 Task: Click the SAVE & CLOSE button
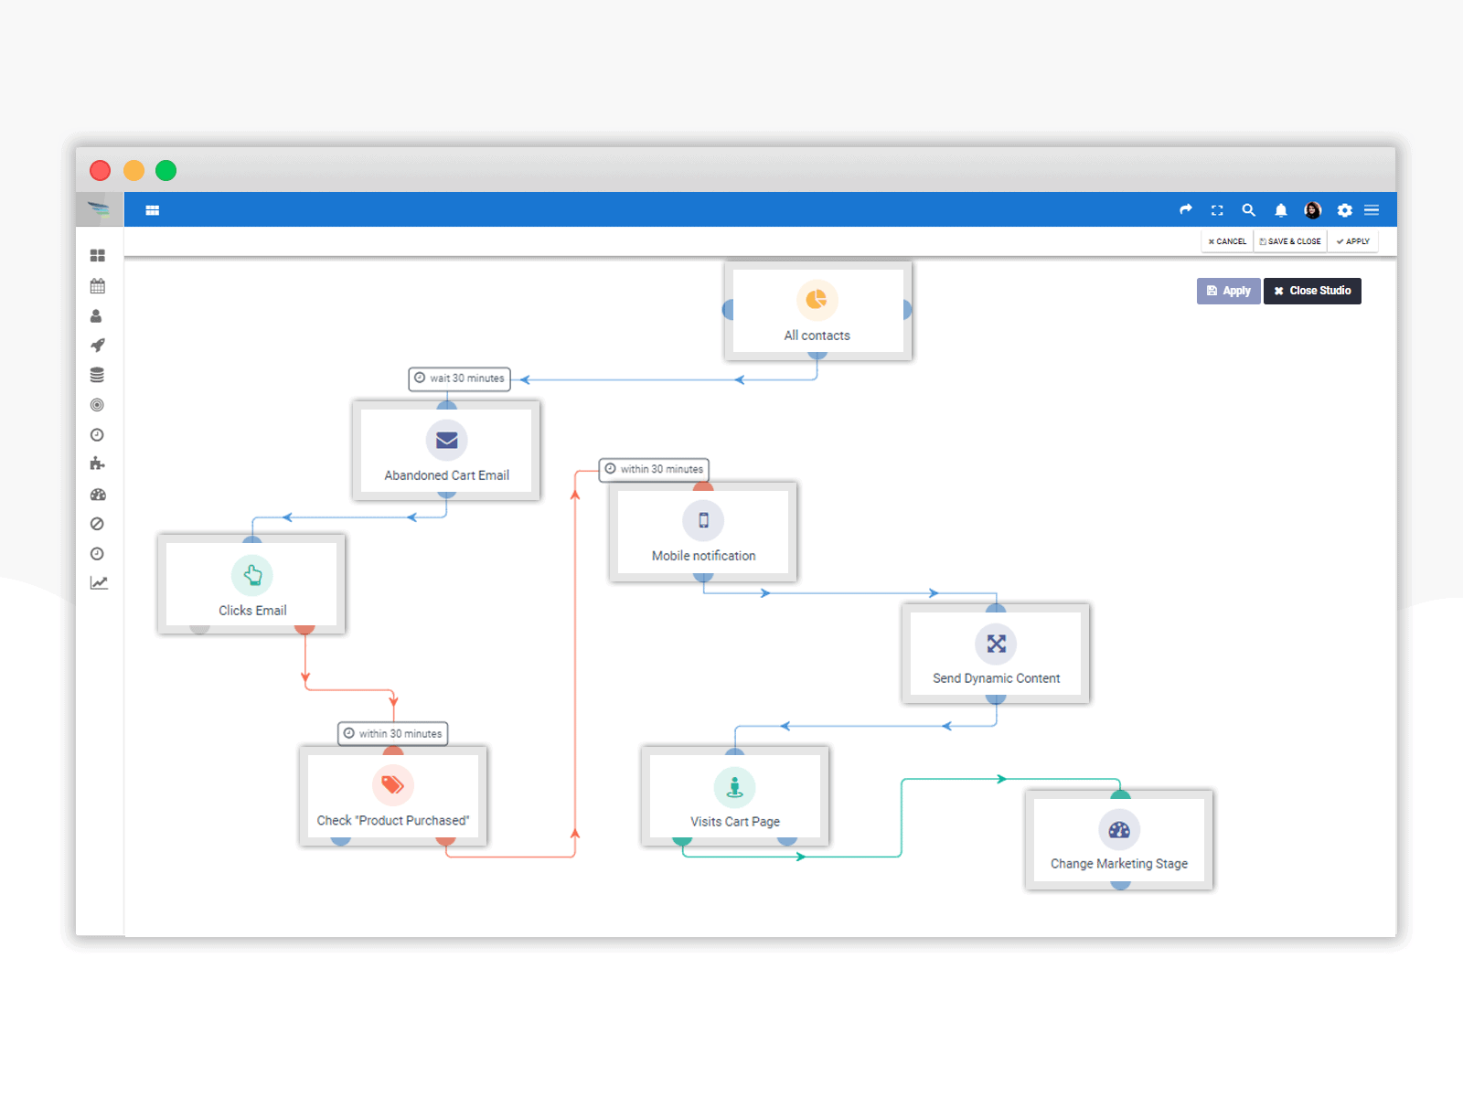1290,241
